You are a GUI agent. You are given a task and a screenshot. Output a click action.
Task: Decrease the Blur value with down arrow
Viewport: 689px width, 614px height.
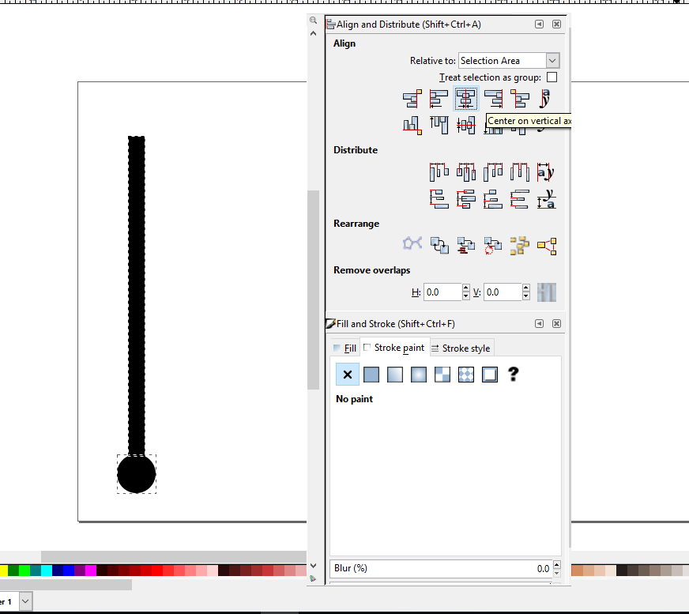pos(557,573)
